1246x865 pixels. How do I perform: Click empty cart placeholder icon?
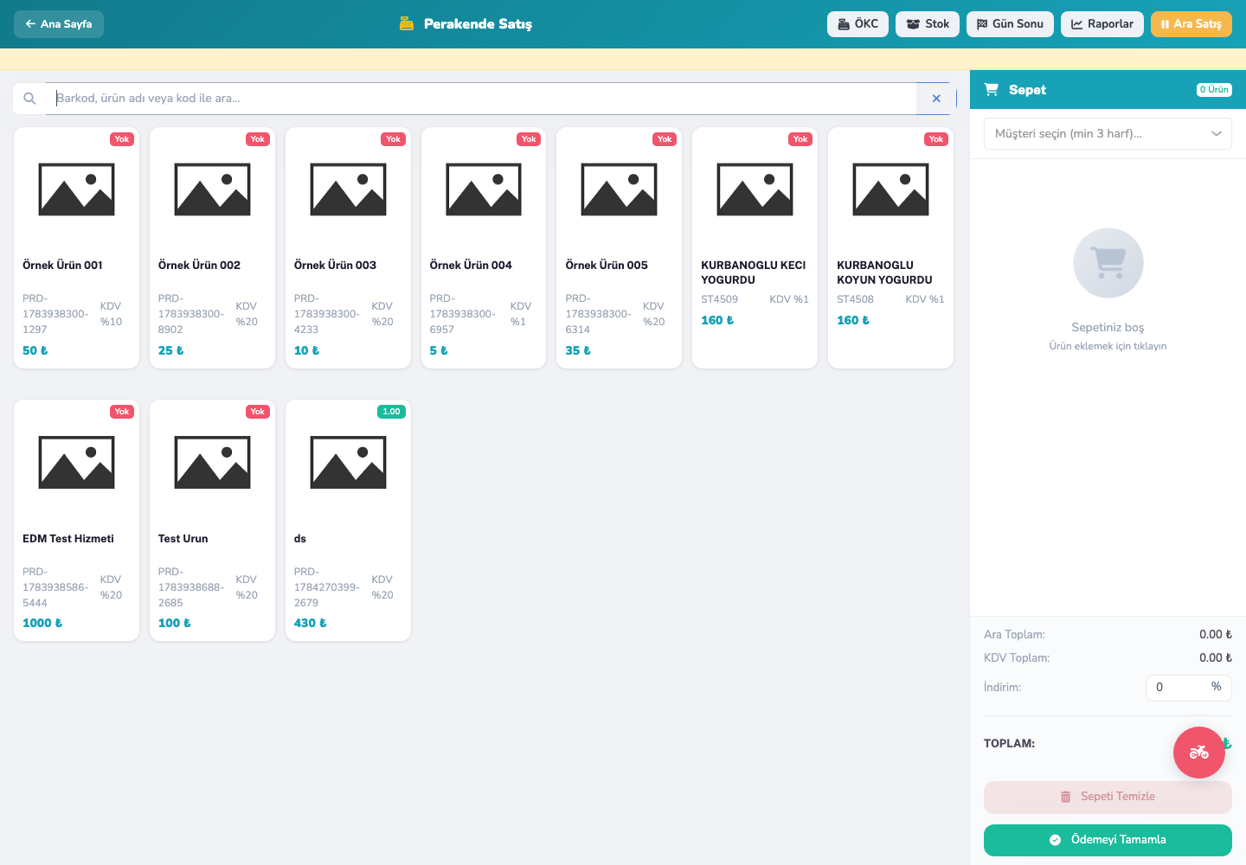click(1108, 263)
